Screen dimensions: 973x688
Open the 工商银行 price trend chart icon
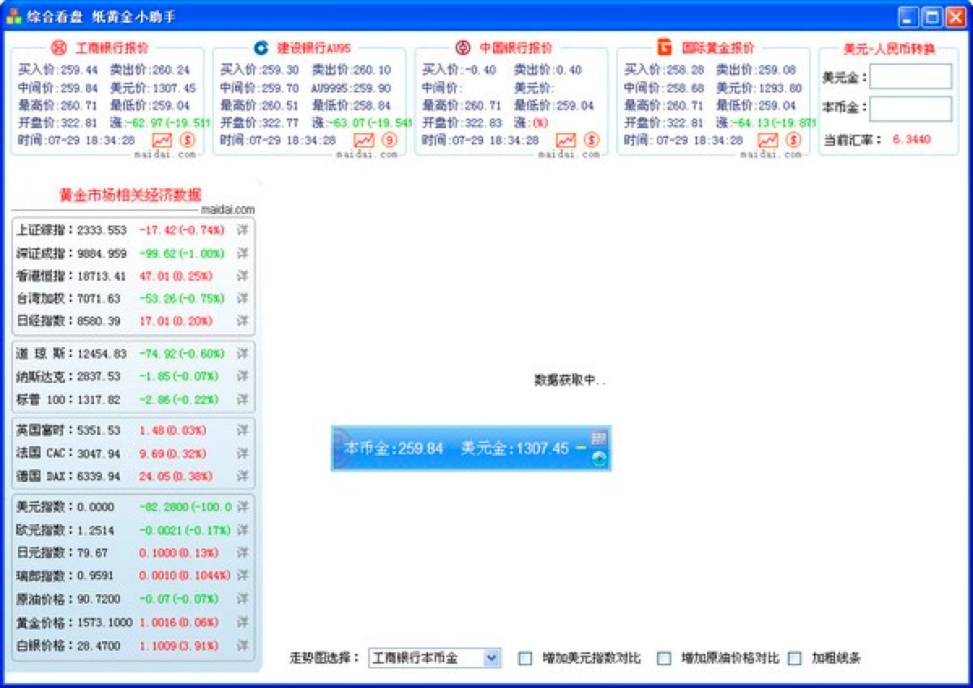162,140
